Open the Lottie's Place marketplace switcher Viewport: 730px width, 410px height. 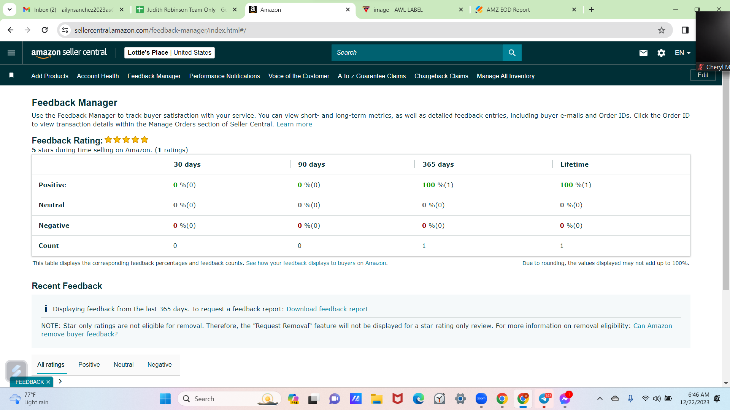170,53
